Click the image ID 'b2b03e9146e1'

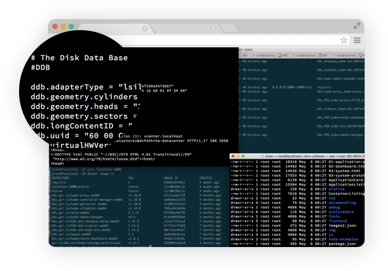(x=174, y=183)
